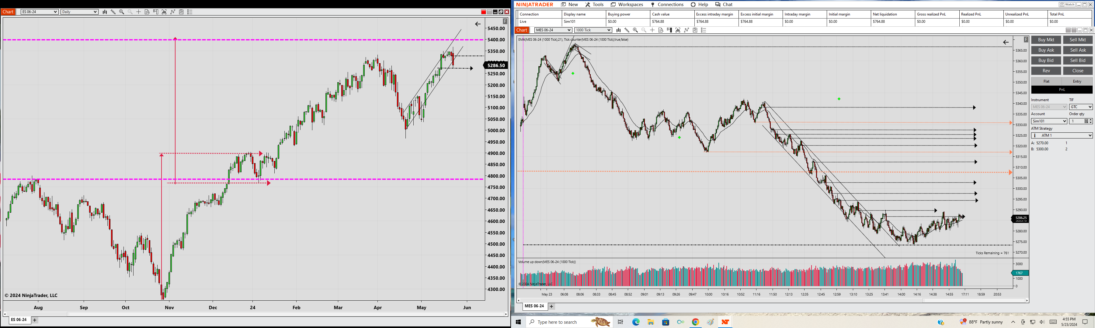Enable crosshair cursor in MES chart toolbar
The image size is (1095, 328).
(x=652, y=30)
